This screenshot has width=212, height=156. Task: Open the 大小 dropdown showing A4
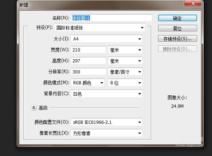[x=107, y=39]
